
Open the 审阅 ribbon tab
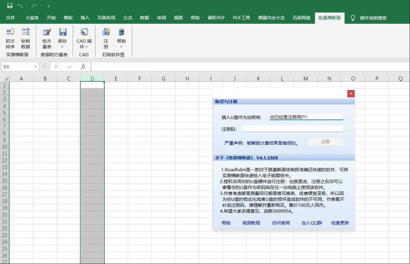point(161,18)
